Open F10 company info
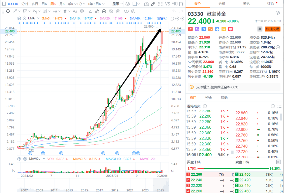Image resolution: width=284 pixels, height=193 pixels. (174, 4)
